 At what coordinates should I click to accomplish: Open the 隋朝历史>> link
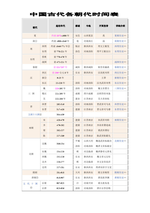point(120,173)
